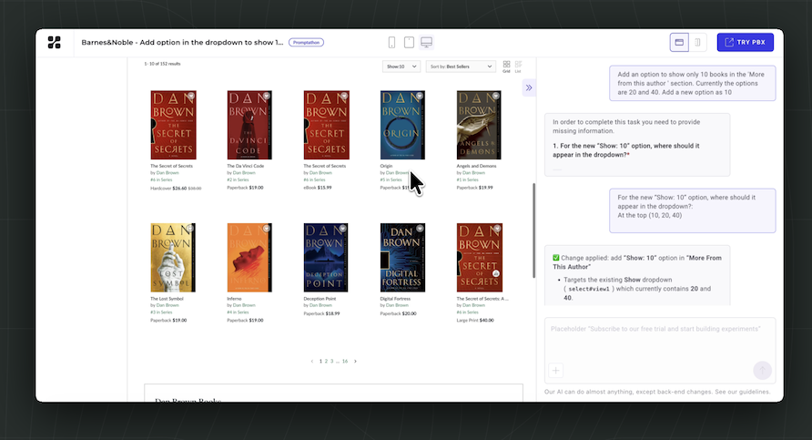The width and height of the screenshot is (812, 440).
Task: Click 'At the top (10, 20, 40)' answer message
Action: click(693, 210)
